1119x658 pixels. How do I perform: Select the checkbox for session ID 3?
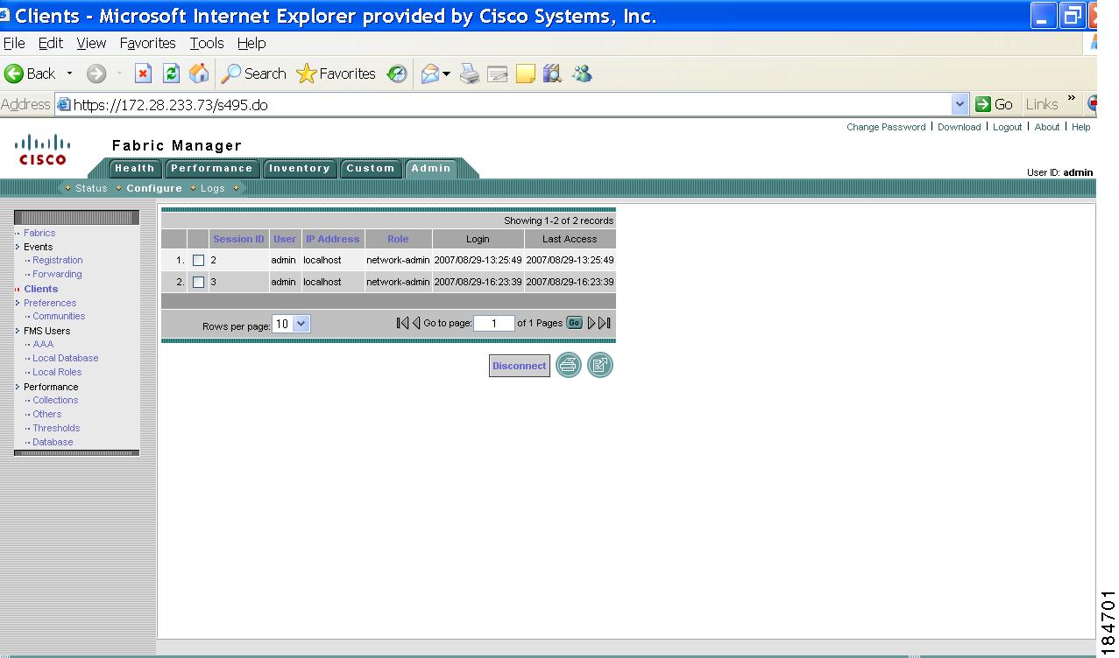[x=198, y=282]
